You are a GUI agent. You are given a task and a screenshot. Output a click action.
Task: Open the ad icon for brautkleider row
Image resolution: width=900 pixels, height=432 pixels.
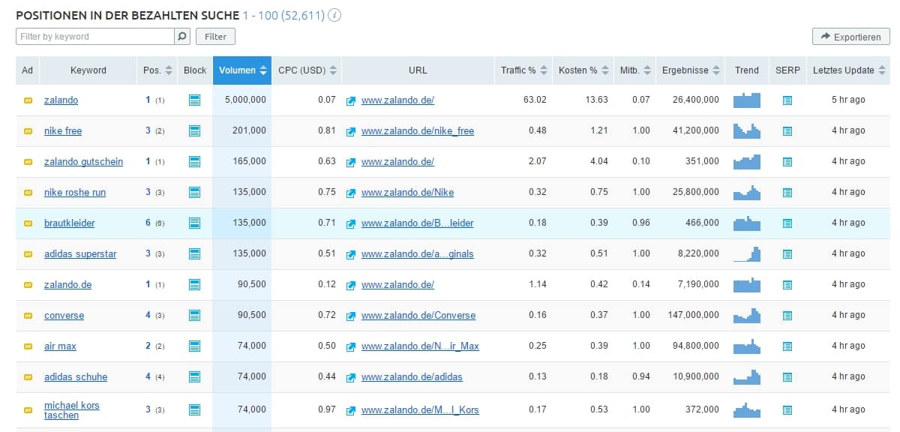point(28,223)
